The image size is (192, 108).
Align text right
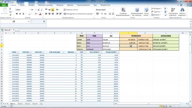click(x=53, y=14)
